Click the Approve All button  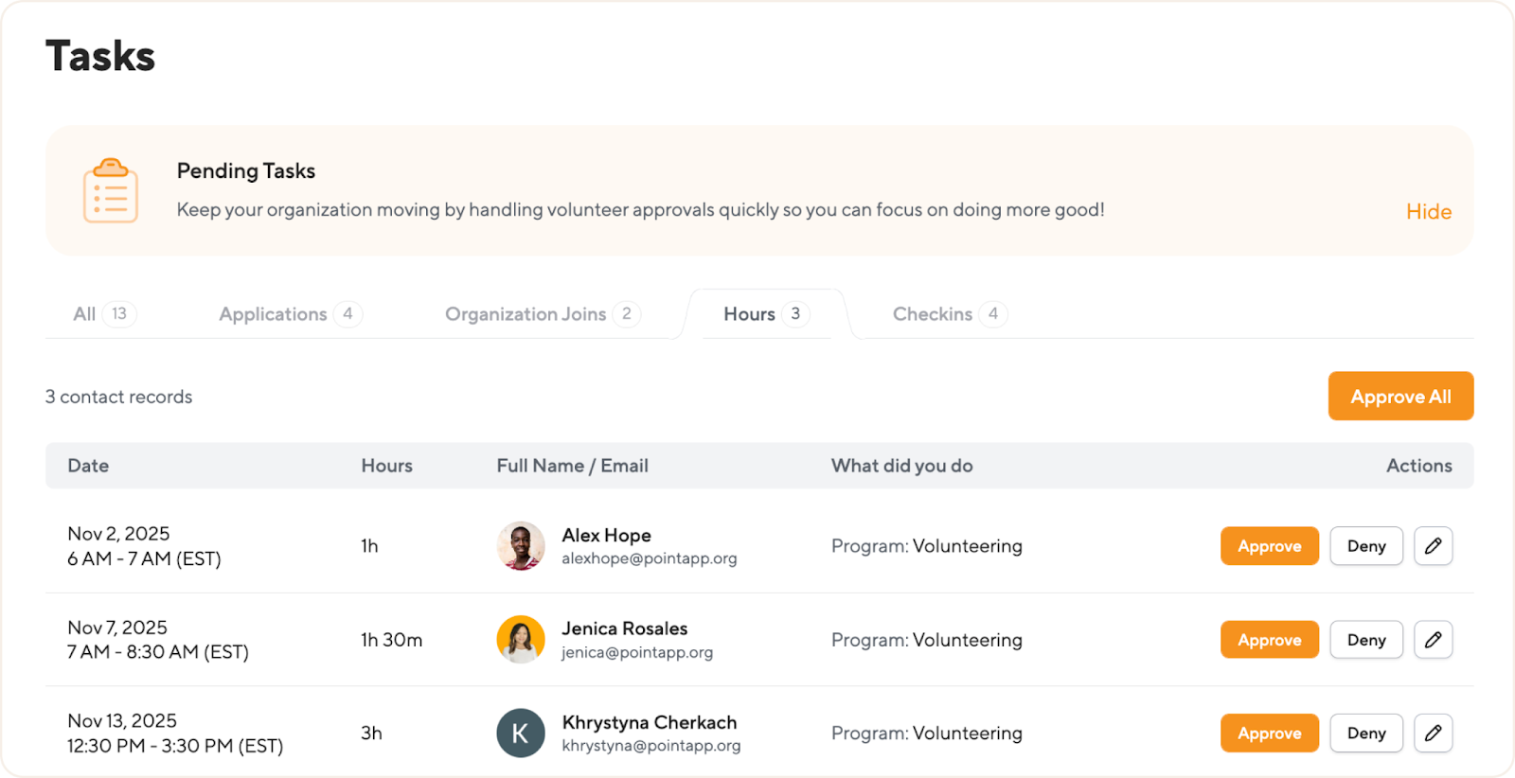tap(1400, 397)
